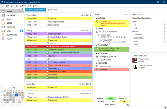Collapse the navigation sidebar arrow
Image resolution: width=167 pixels, height=109 pixels.
click(x=22, y=8)
